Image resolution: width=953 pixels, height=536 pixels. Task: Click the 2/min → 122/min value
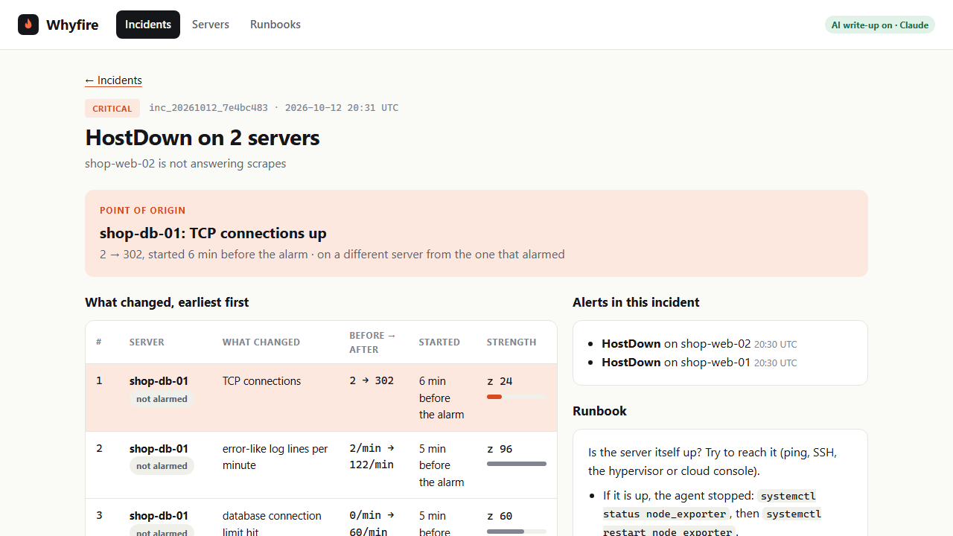point(373,456)
